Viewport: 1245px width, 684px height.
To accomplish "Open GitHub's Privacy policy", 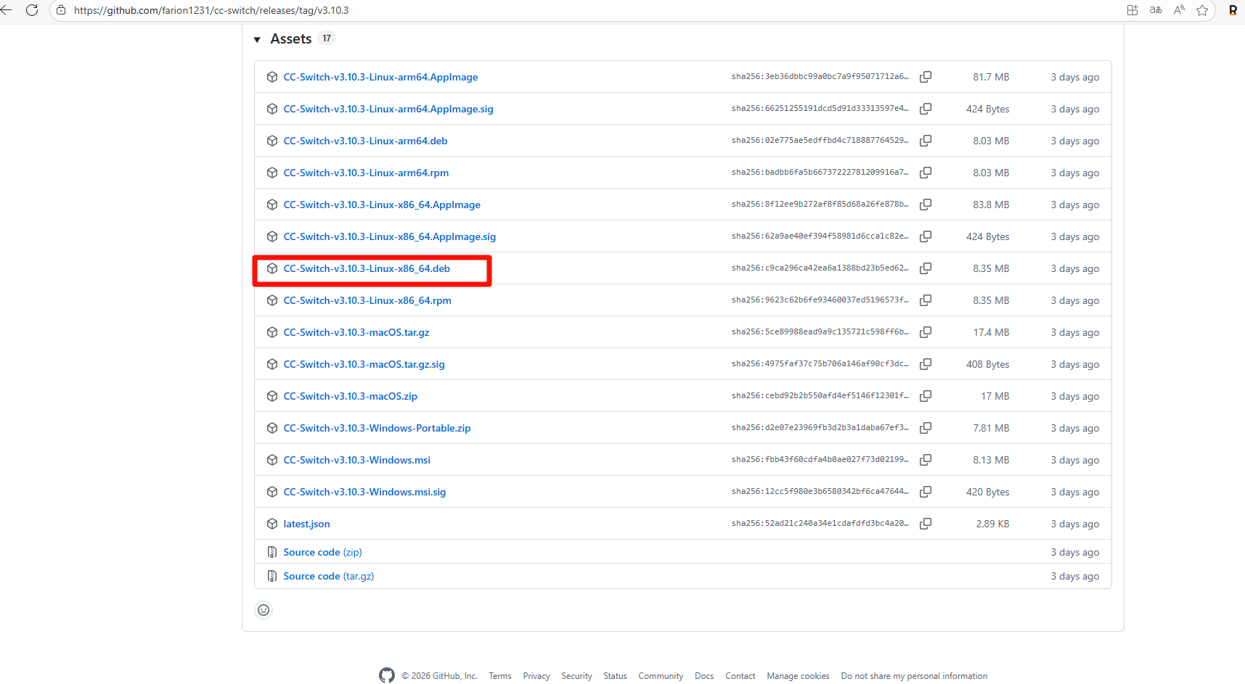I will [x=536, y=675].
